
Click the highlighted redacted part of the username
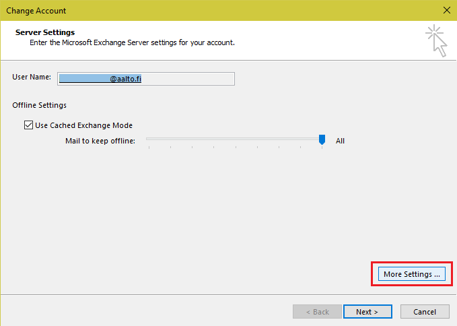(x=84, y=79)
